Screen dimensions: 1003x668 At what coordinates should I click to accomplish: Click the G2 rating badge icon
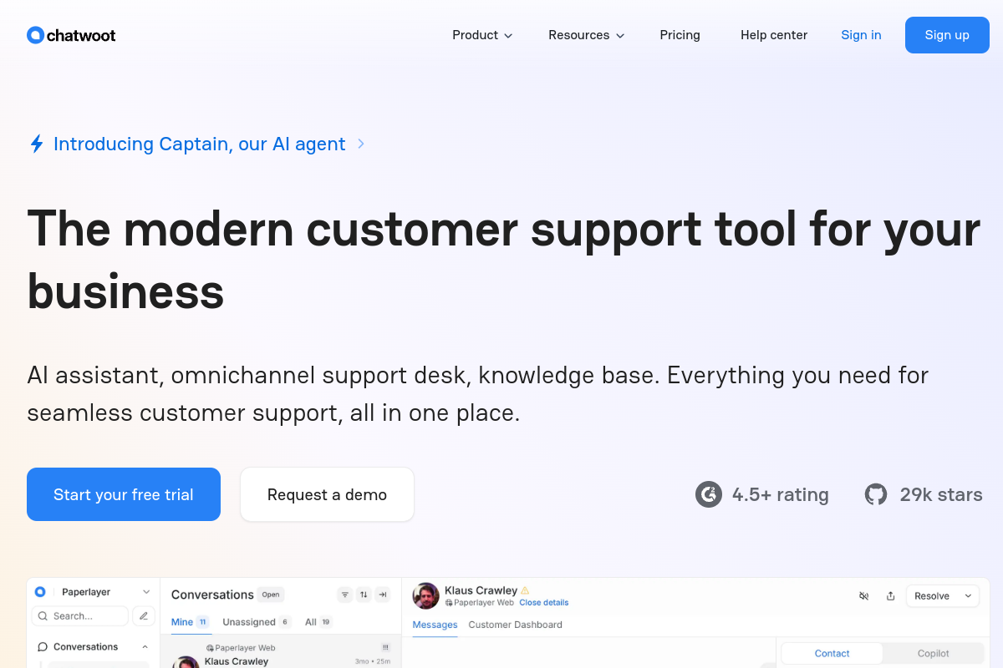pyautogui.click(x=709, y=494)
